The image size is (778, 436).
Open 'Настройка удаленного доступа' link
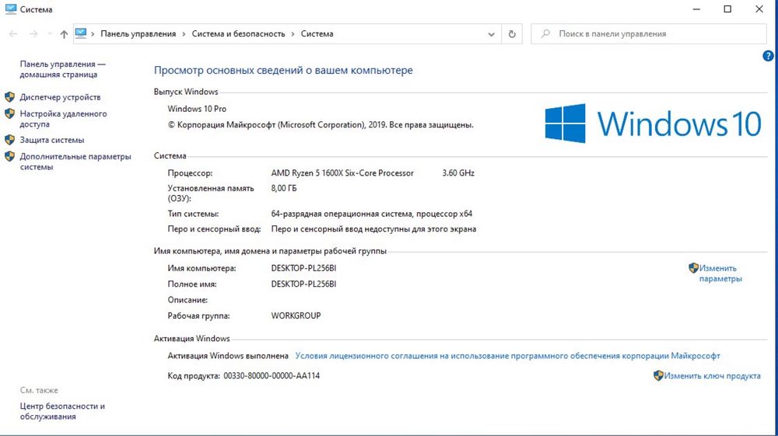pyautogui.click(x=63, y=119)
